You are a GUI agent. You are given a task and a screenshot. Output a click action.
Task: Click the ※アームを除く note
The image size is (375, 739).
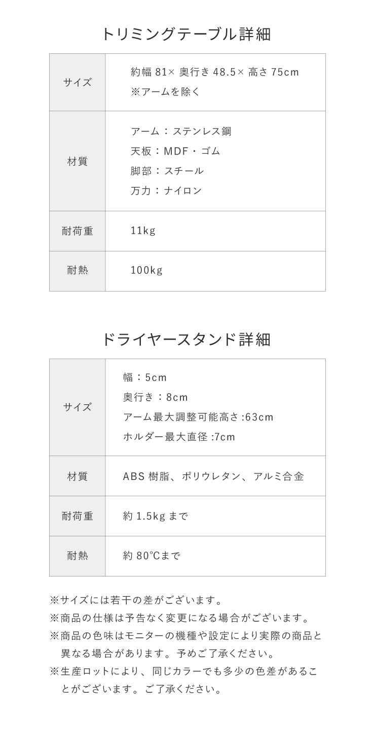click(x=165, y=92)
